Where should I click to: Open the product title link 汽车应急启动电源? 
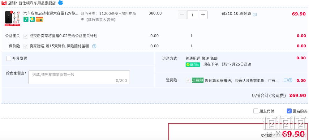coord(51,13)
